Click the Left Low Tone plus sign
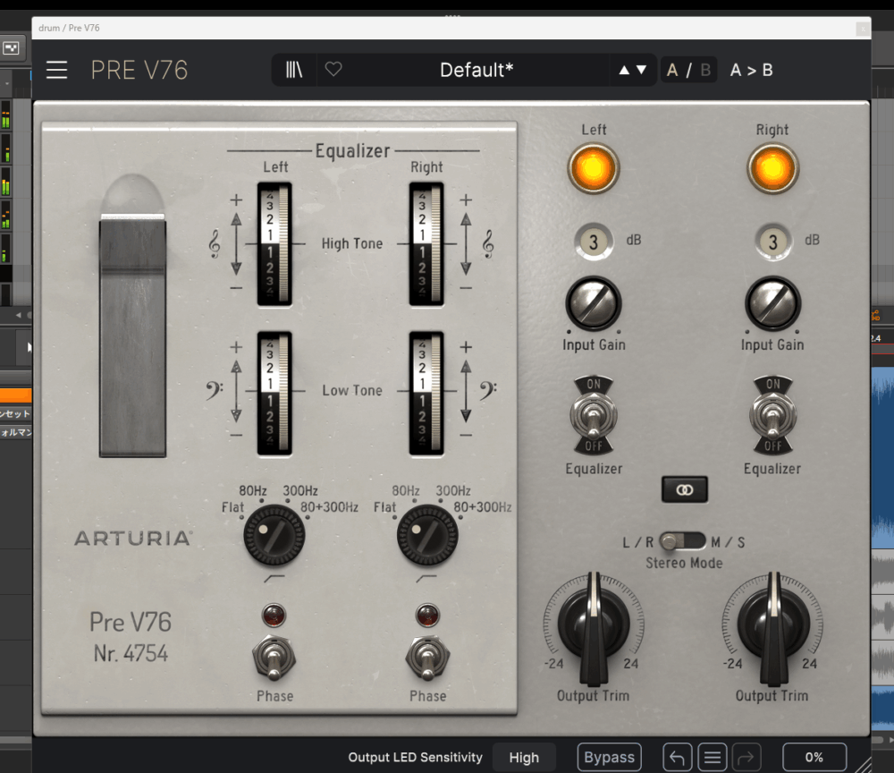 point(236,347)
